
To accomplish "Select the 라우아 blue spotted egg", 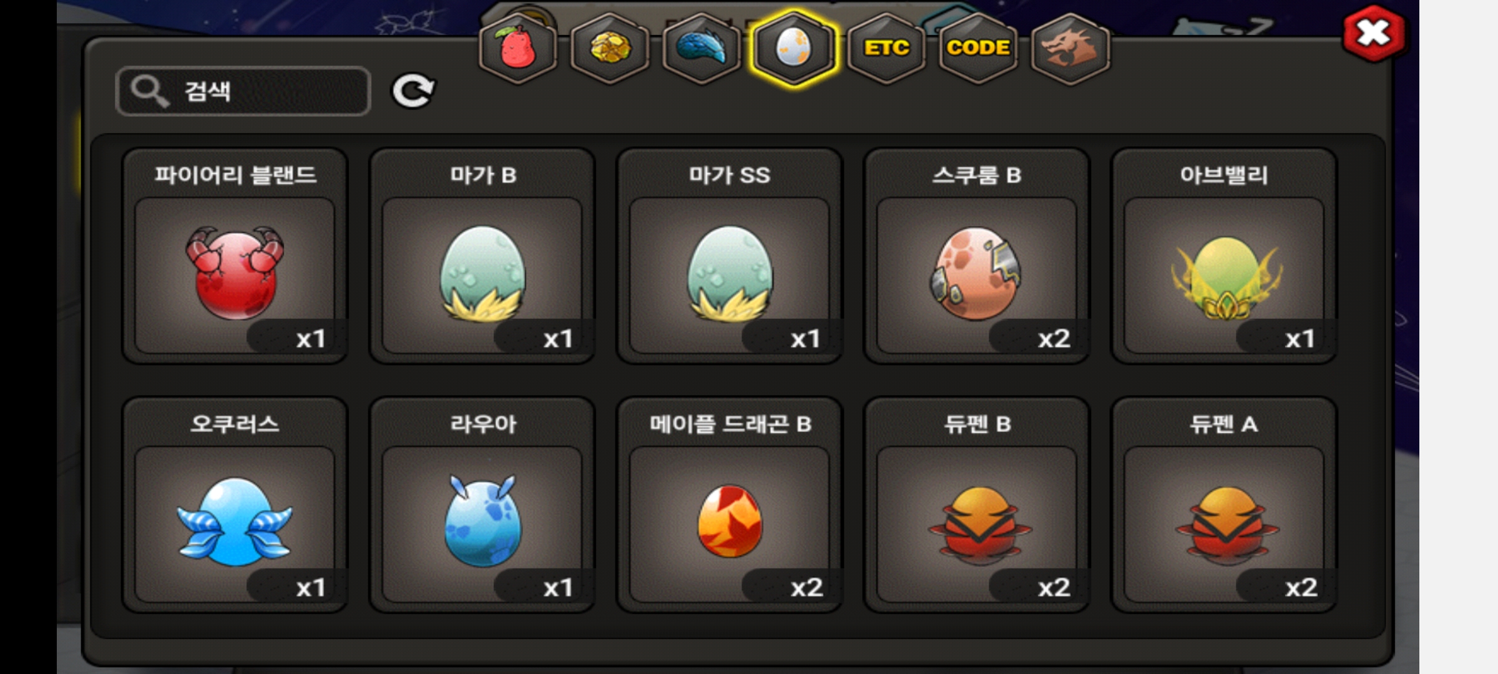I will (482, 504).
